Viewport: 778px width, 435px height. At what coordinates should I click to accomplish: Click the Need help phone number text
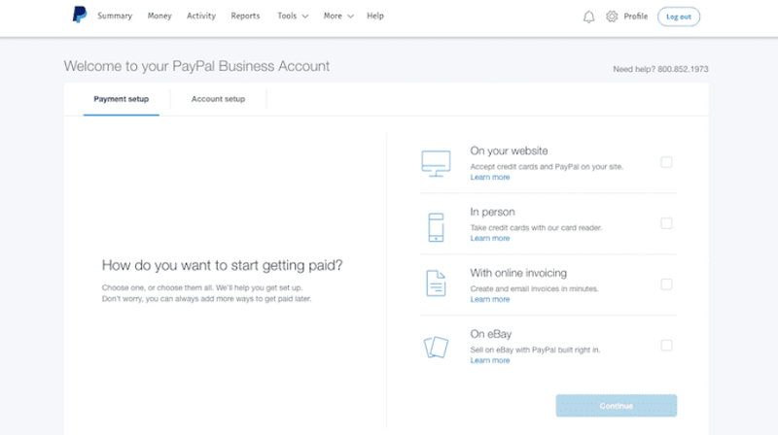[660, 69]
